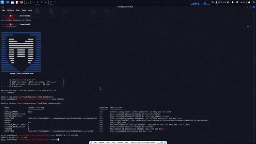Open the file manager icon in the panel

[12, 2]
